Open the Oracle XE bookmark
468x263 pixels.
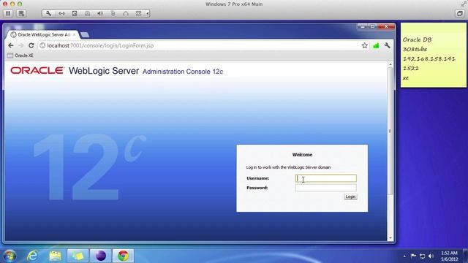[x=20, y=56]
